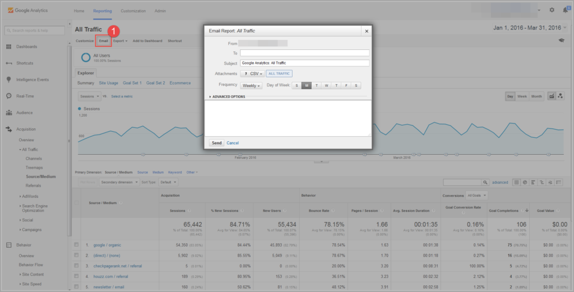Switch to term cloud view icon
Screen dimensions: 574x292
coord(550,182)
